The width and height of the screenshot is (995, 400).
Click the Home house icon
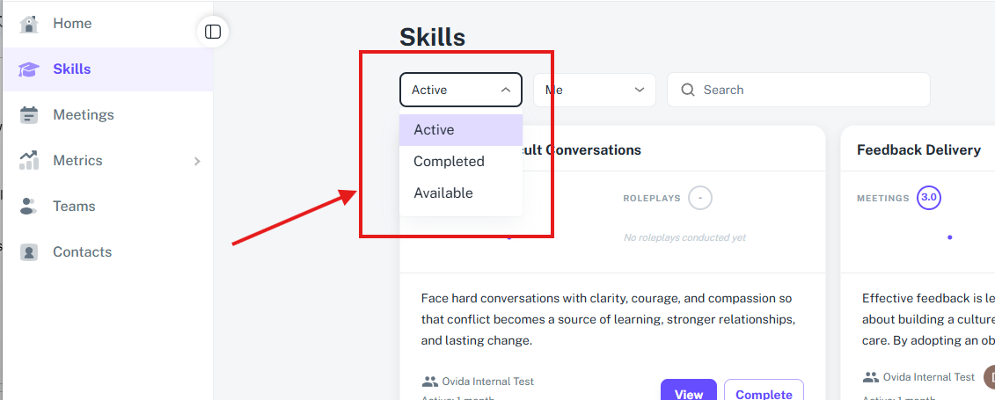pos(28,24)
